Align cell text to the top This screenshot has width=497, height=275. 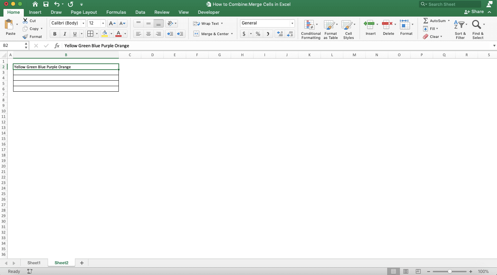(x=138, y=23)
